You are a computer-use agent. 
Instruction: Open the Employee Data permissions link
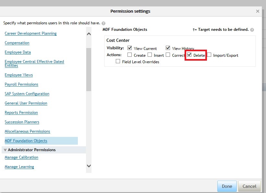18,52
